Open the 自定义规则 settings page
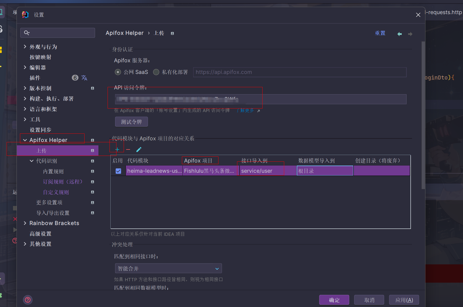The width and height of the screenshot is (463, 307). (x=56, y=192)
